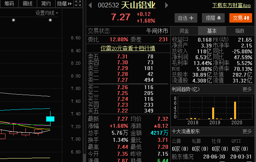Click the 20-03-31 shareholder date
This screenshot has height=162, width=256.
click(241, 157)
